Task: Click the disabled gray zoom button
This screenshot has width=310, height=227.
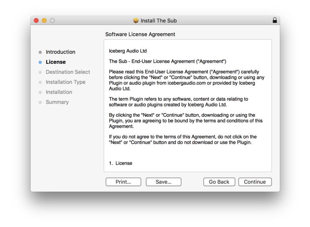Action: [52, 20]
